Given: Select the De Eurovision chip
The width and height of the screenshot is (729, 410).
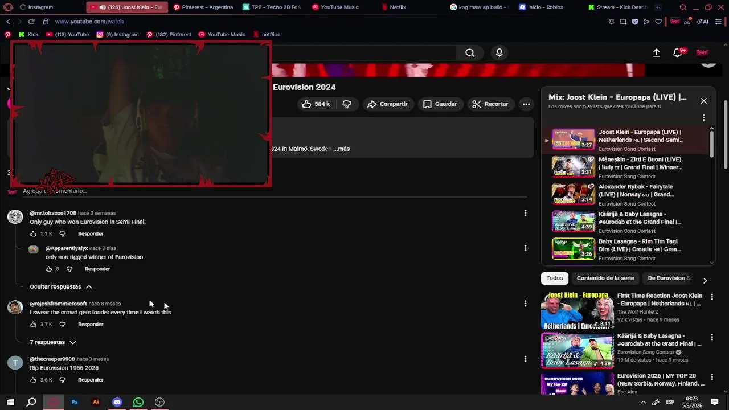Looking at the screenshot, I should tap(669, 278).
